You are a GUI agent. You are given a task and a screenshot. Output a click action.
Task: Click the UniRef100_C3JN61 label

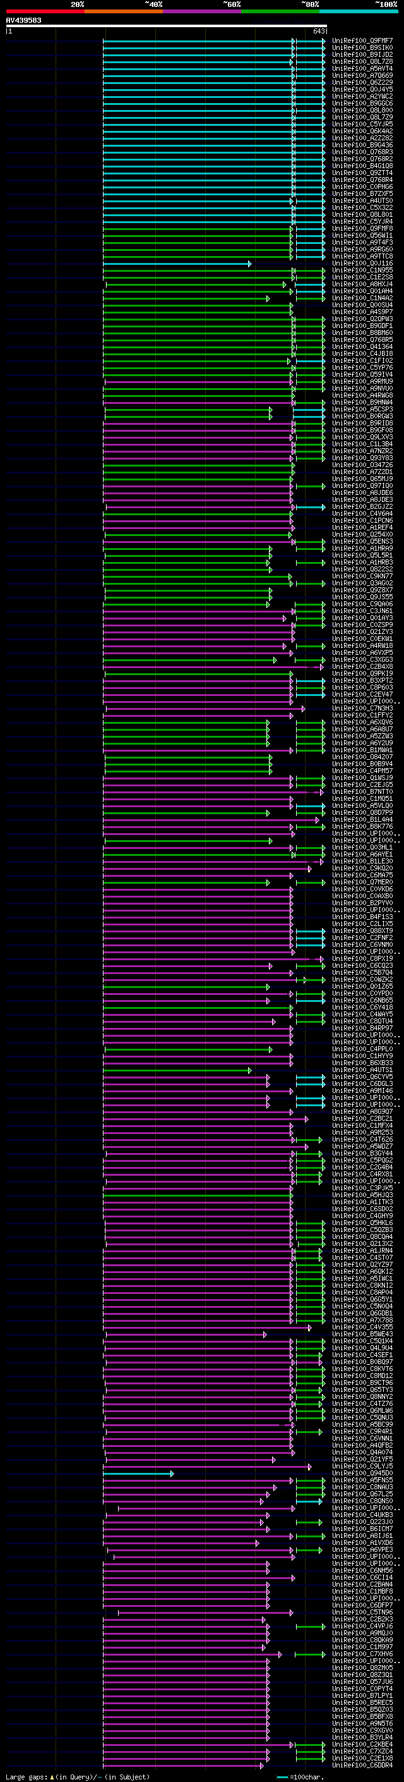pyautogui.click(x=362, y=611)
